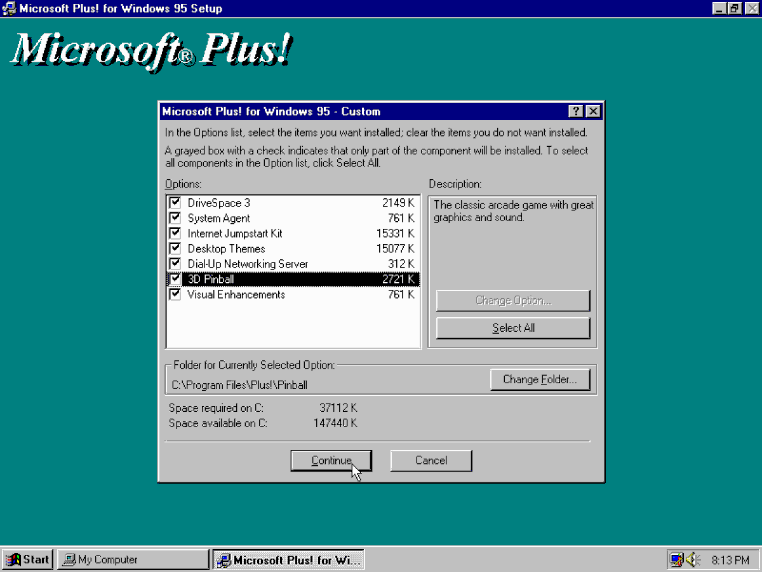Viewport: 762px width, 572px height.
Task: Switch to My Computer taskbar button
Action: tap(133, 560)
